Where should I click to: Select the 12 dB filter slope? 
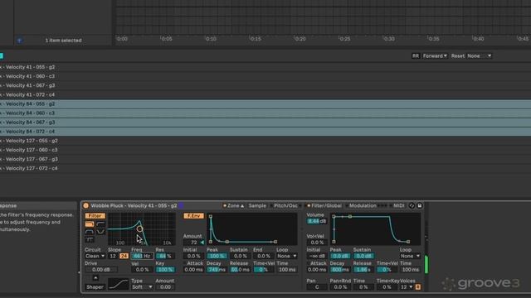tap(113, 256)
